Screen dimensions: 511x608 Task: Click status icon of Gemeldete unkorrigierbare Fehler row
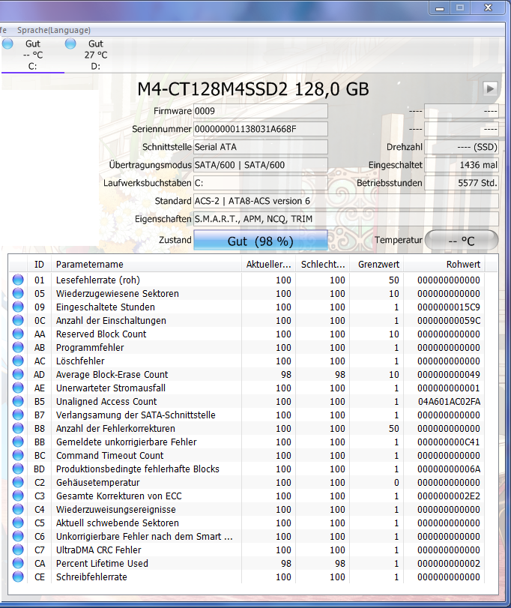point(18,442)
